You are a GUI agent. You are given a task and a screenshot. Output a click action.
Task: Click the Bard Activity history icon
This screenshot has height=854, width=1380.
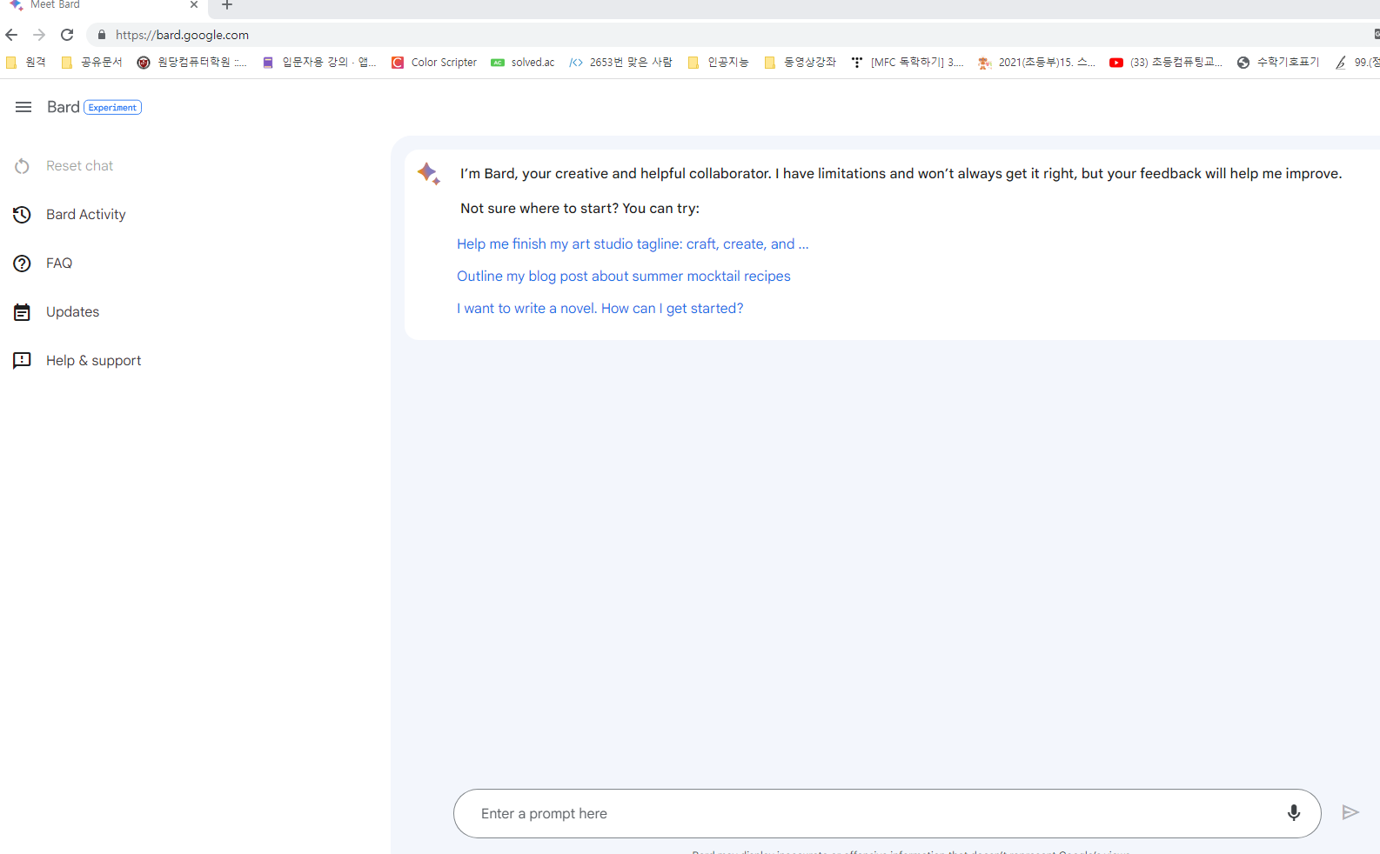(x=23, y=215)
